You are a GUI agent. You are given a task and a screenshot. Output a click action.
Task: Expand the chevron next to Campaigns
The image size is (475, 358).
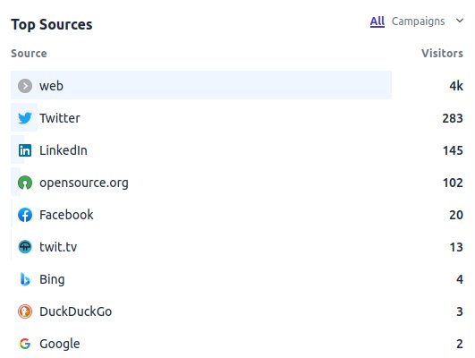pyautogui.click(x=460, y=21)
